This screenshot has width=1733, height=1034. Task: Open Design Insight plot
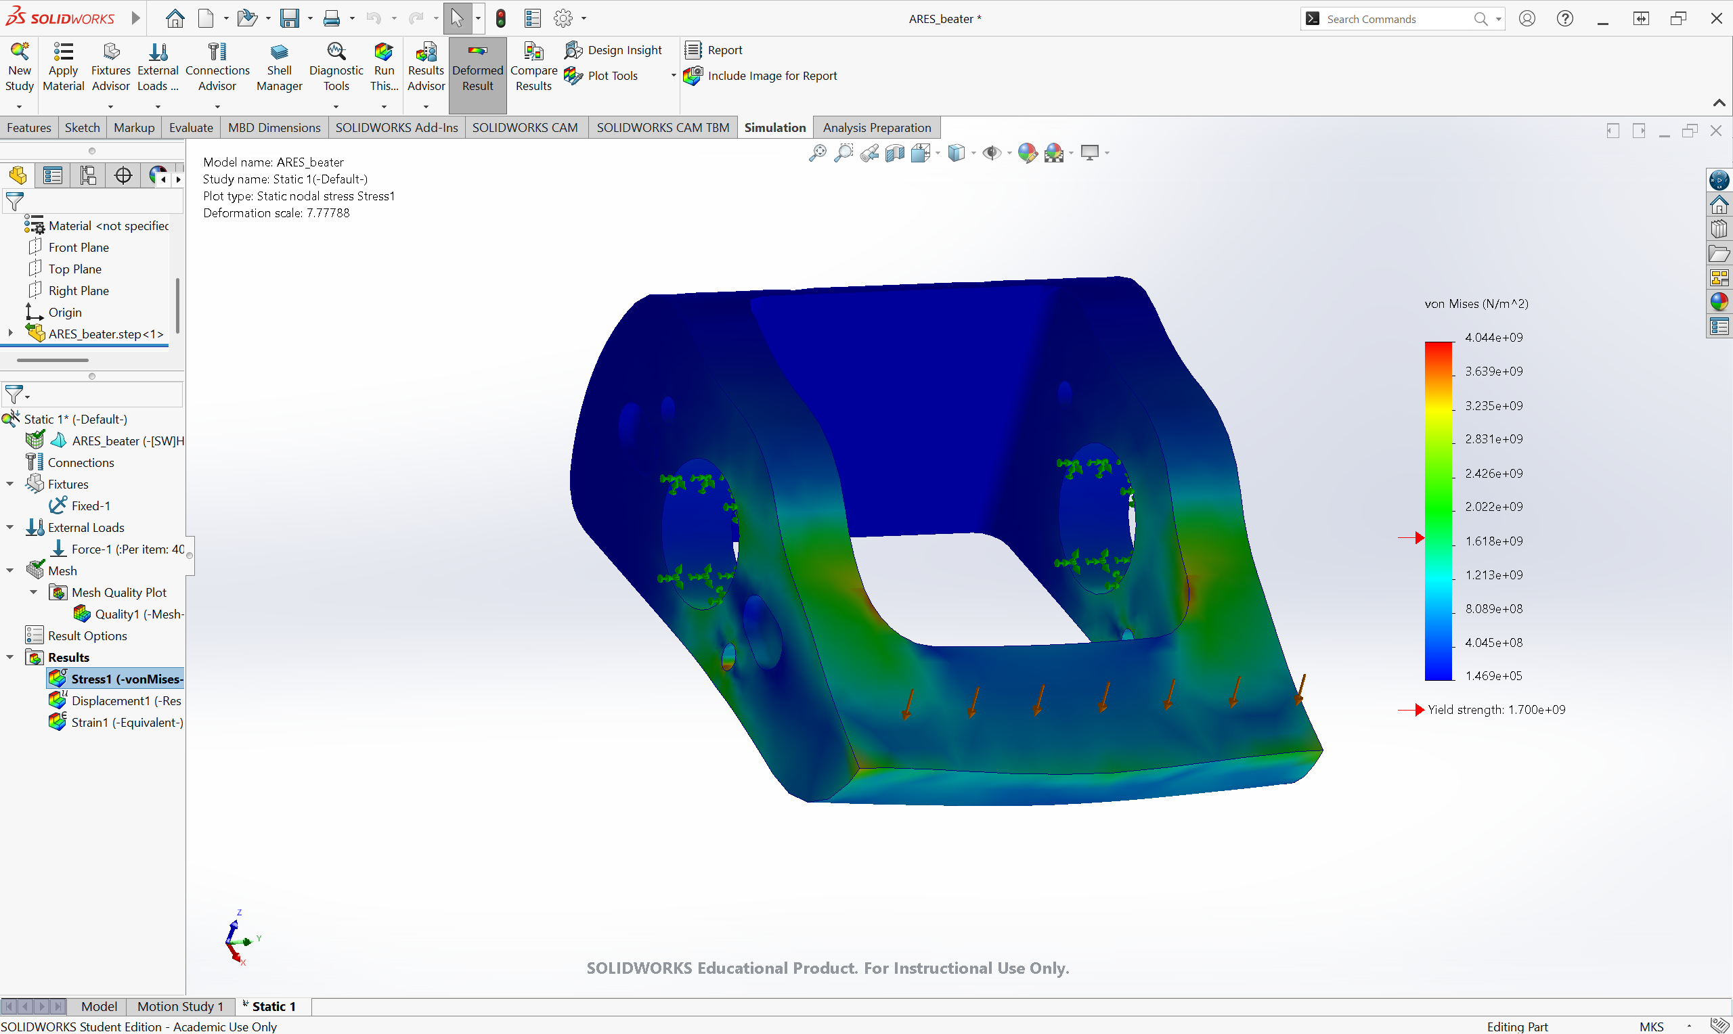(613, 50)
